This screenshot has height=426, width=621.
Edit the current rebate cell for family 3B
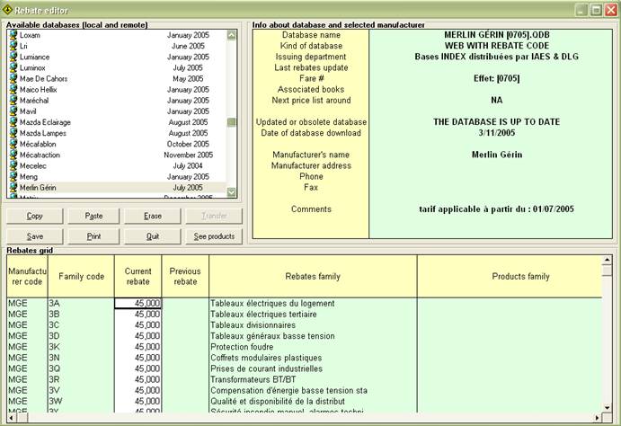pyautogui.click(x=138, y=314)
